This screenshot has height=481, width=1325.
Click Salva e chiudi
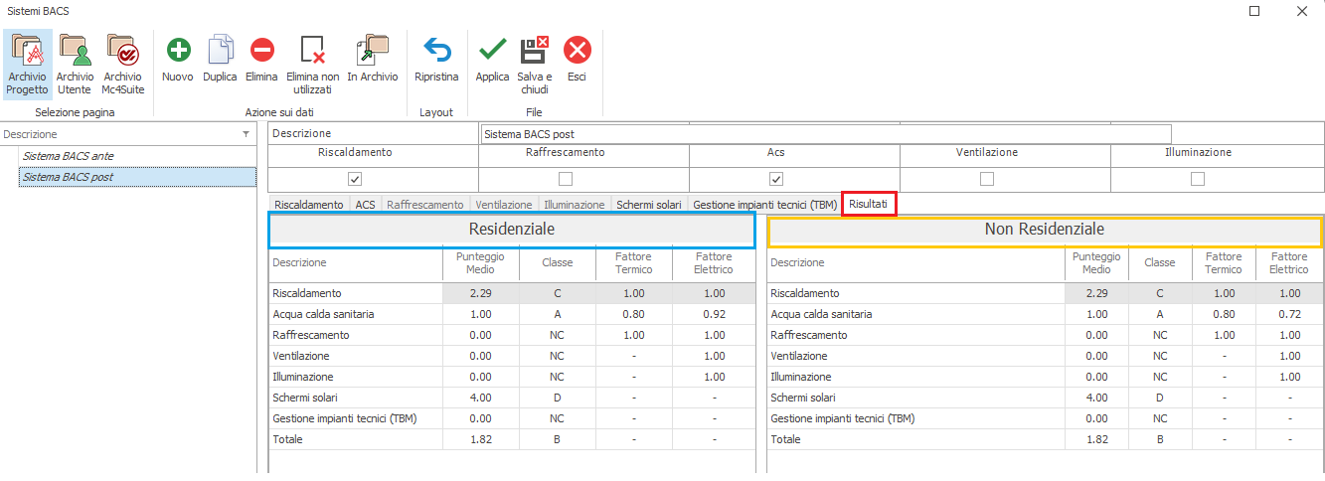(x=535, y=50)
